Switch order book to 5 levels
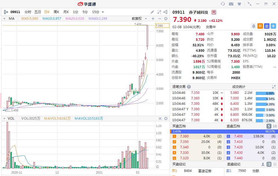278x176 pixels. coord(269,126)
